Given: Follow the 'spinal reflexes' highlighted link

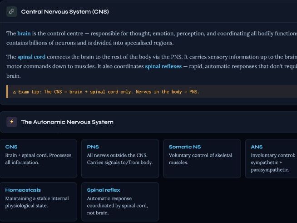Looking at the screenshot, I should [x=163, y=66].
